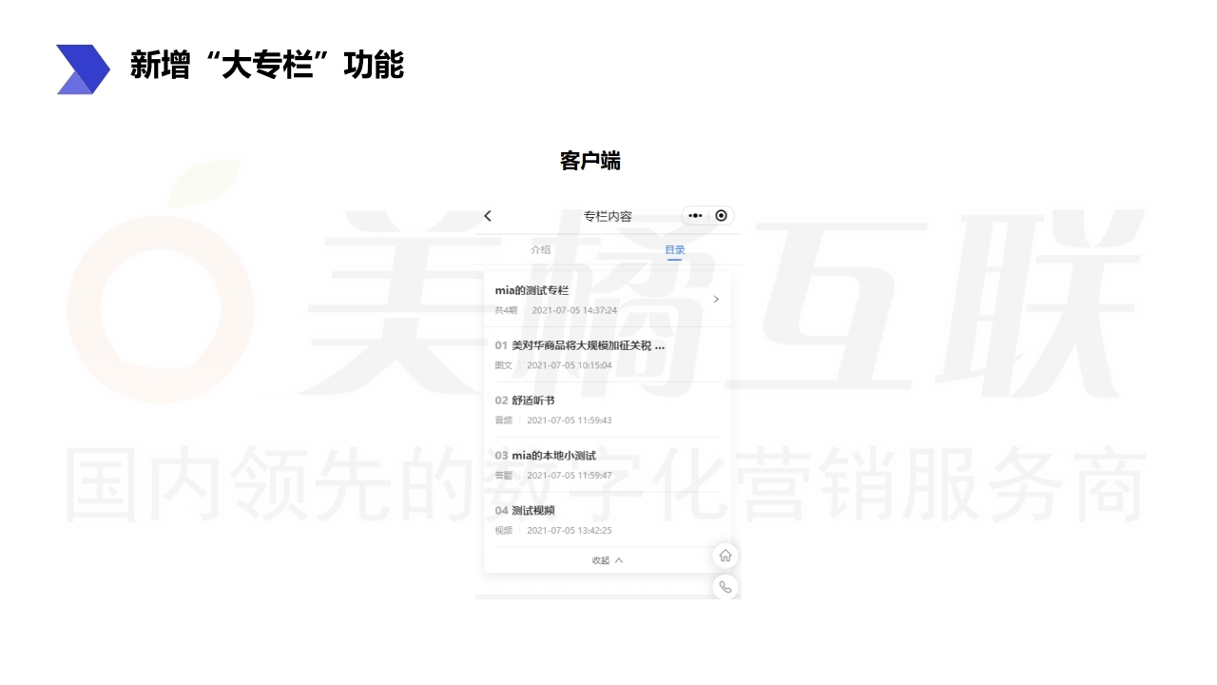Select timestamp 2021-07-05 13:42:25

[570, 531]
